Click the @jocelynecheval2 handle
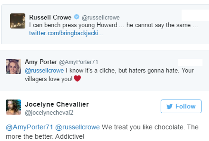The height and width of the screenshot is (141, 209). pos(49,113)
